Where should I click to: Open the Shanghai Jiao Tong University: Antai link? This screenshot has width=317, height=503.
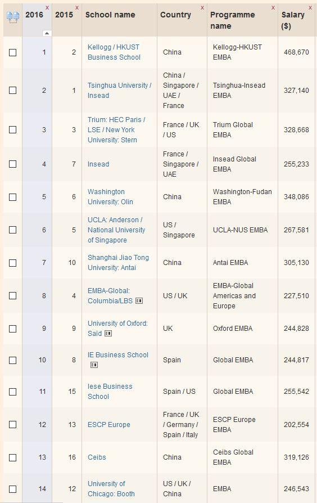(118, 262)
